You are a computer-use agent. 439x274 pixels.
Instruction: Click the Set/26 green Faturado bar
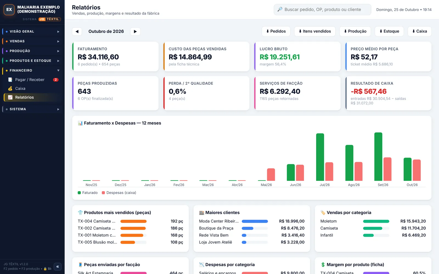(378, 157)
